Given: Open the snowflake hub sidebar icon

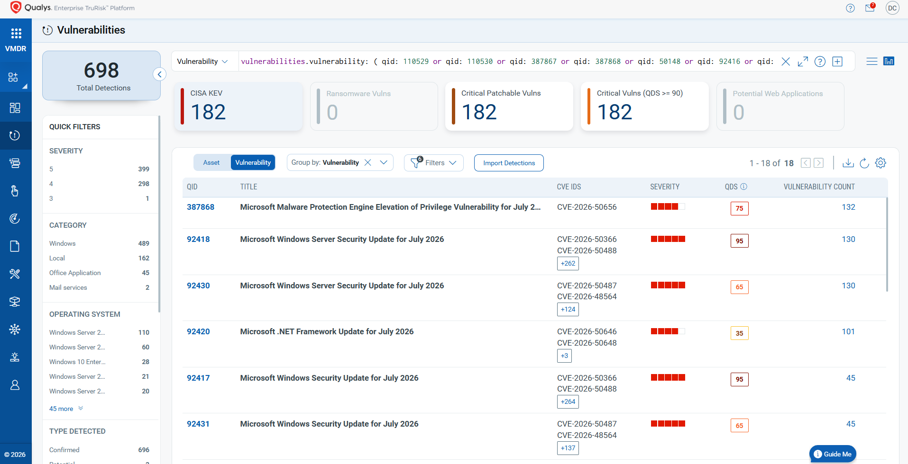Looking at the screenshot, I should [x=15, y=329].
